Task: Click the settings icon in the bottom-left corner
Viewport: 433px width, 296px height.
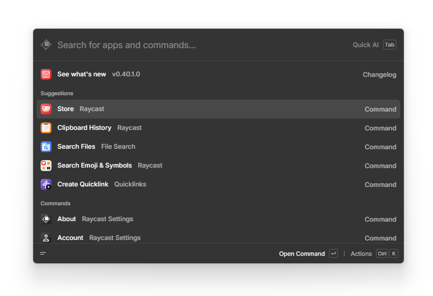Action: pos(43,253)
